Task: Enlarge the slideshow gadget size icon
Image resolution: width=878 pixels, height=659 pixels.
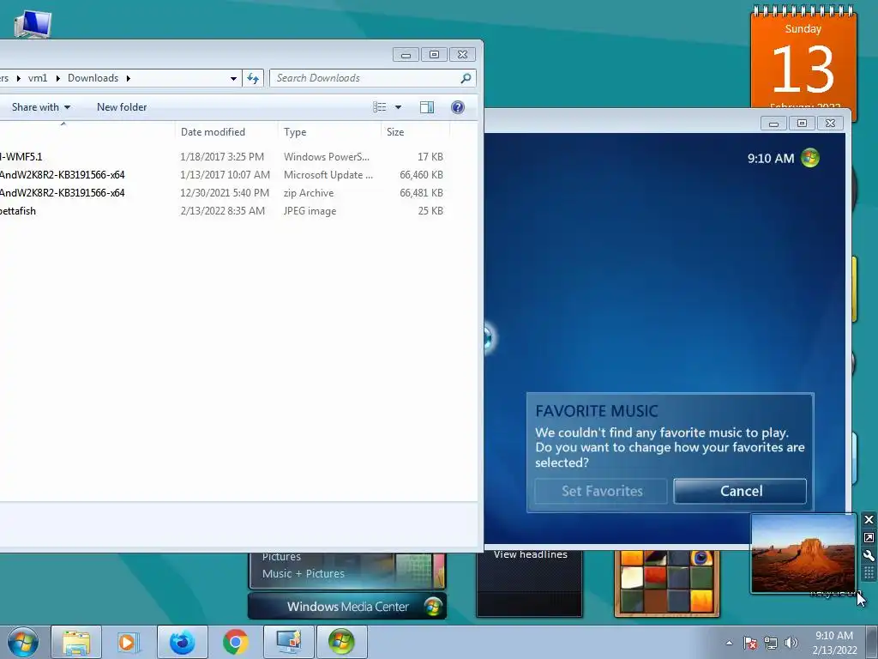Action: [x=869, y=537]
